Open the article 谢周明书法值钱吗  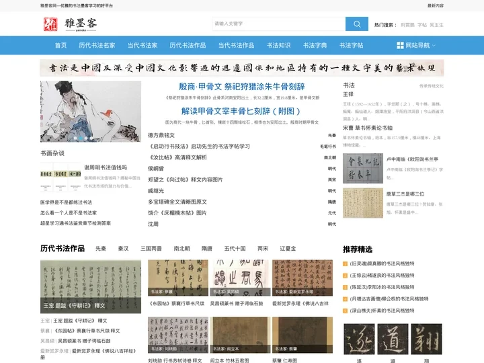click(106, 167)
